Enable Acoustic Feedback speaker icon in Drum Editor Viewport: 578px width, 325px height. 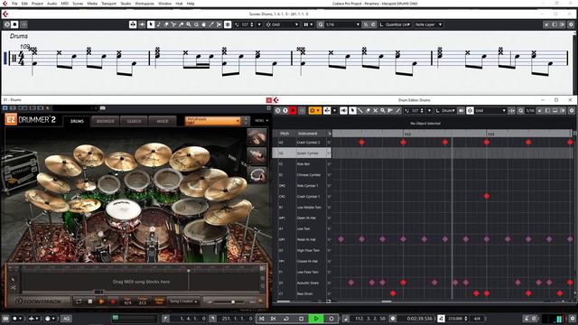coord(343,110)
